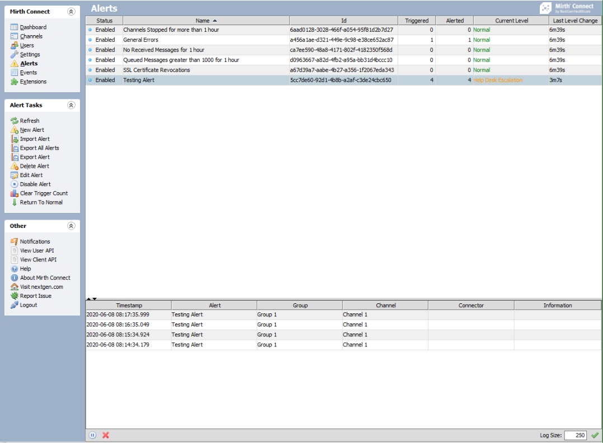Viewport: 603px width, 443px height.
Task: Click the Refresh alert task icon
Action: 14,121
